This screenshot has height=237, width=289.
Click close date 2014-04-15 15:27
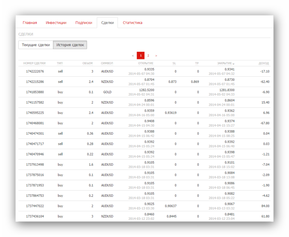(x=222, y=125)
